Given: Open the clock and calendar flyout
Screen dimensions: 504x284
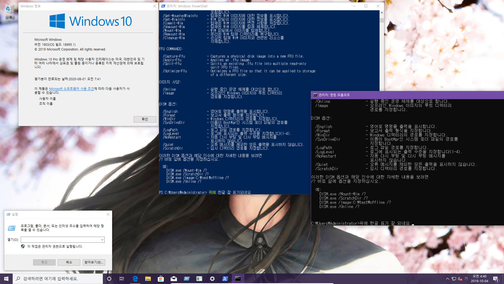Looking at the screenshot, I should pos(479,279).
